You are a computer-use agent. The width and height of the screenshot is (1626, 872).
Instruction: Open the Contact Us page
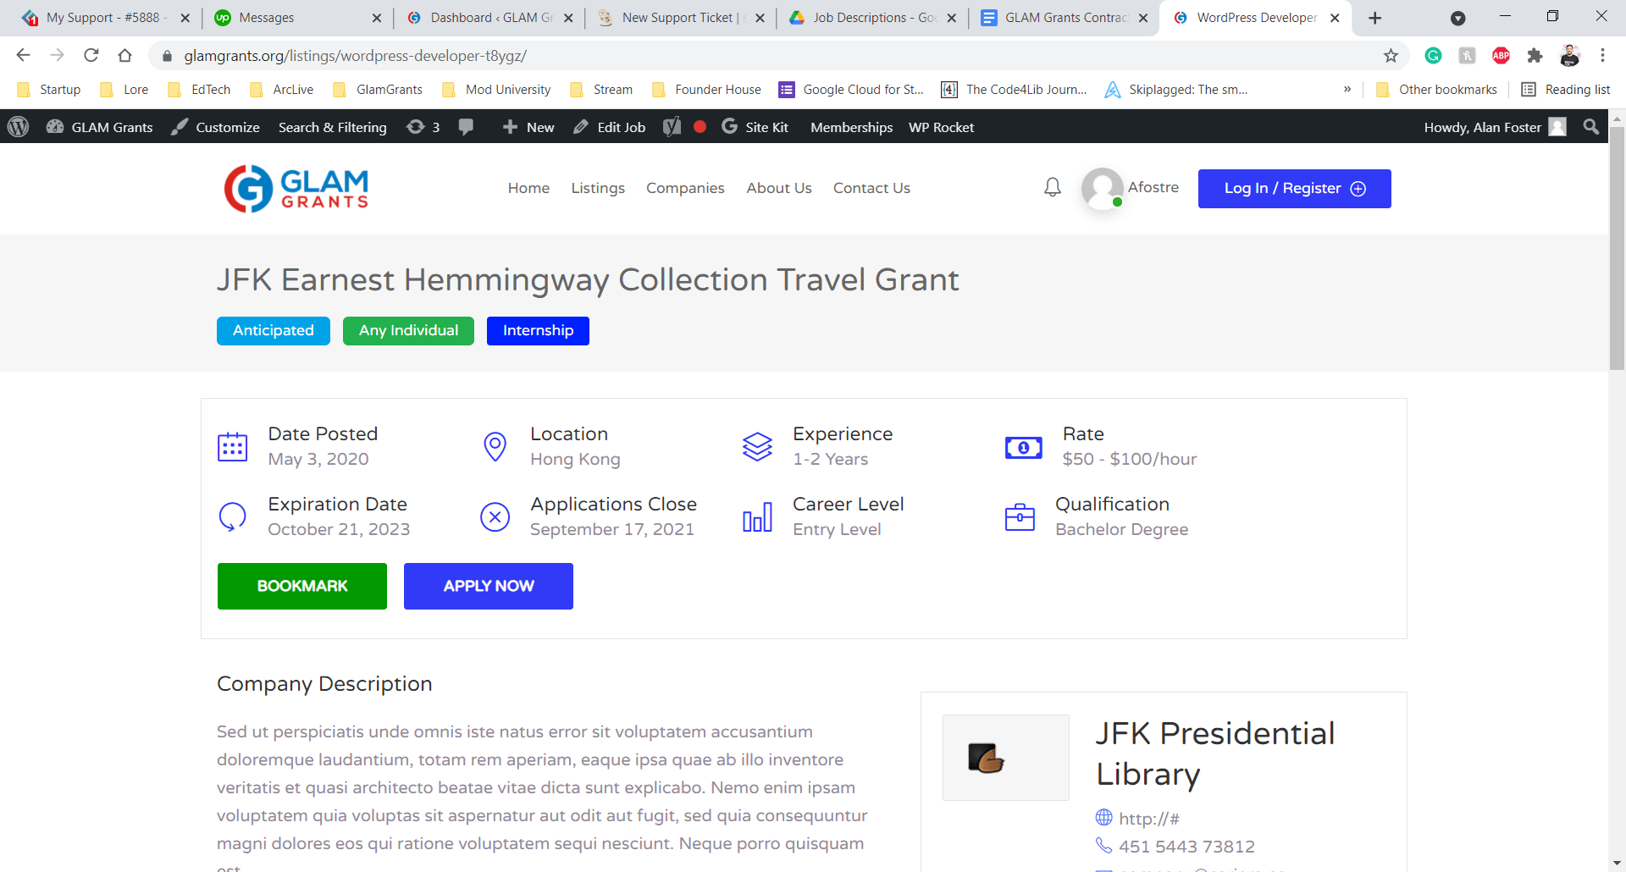[x=871, y=188]
